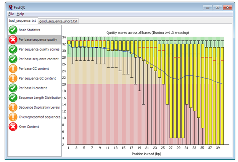Click the chart title 'Quality scores across all bases'
The width and height of the screenshot is (238, 162).
148,33
